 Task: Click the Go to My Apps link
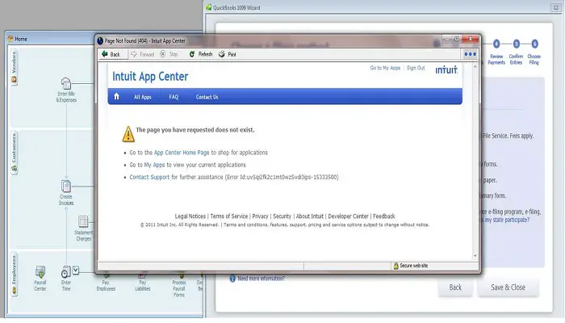pos(385,68)
